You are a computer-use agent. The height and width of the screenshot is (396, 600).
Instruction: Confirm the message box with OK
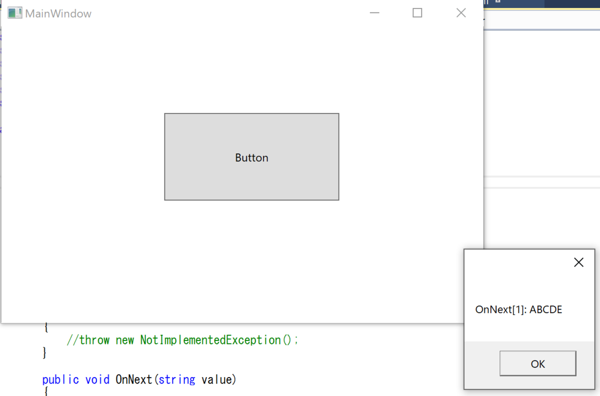pyautogui.click(x=538, y=363)
